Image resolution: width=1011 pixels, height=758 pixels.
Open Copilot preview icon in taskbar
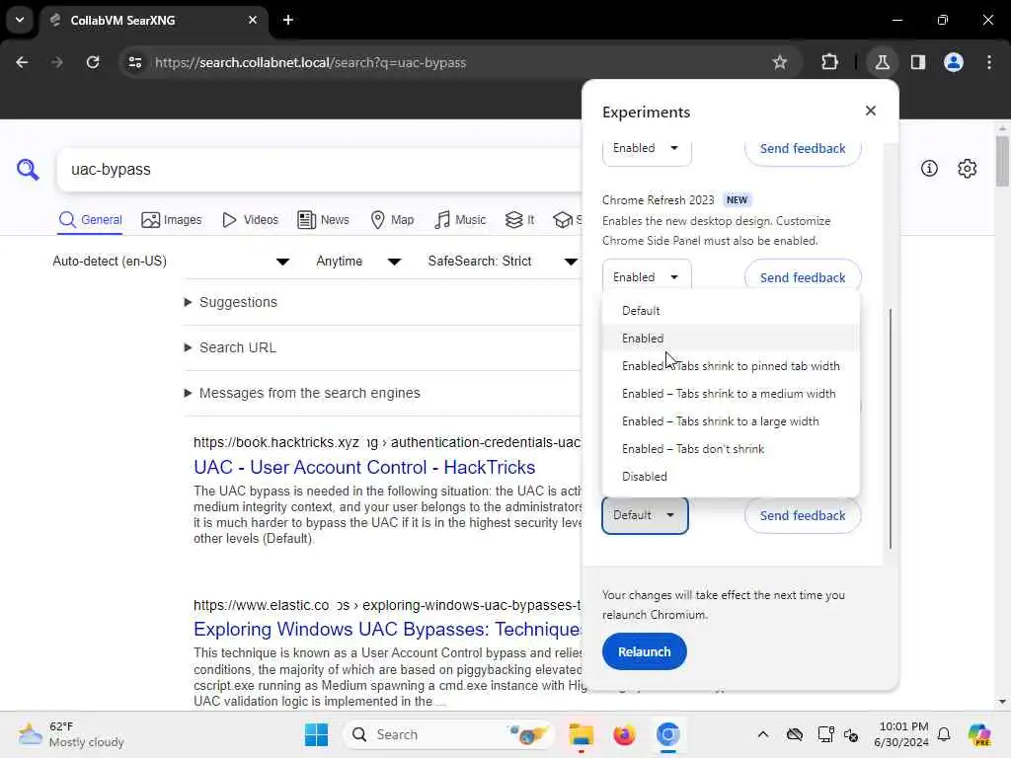click(x=979, y=734)
